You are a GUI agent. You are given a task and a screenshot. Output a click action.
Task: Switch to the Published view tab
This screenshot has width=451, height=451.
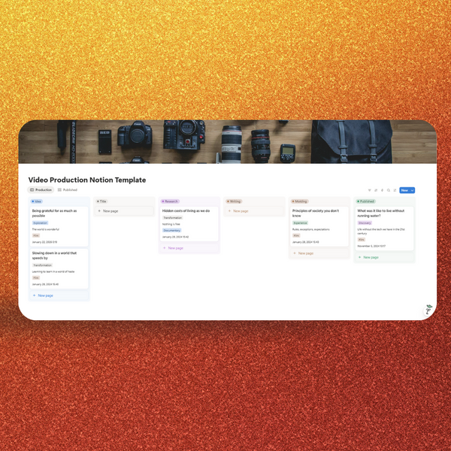pos(68,190)
